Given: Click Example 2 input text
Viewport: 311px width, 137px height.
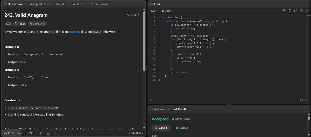Looking at the screenshot, I should click(x=29, y=77).
